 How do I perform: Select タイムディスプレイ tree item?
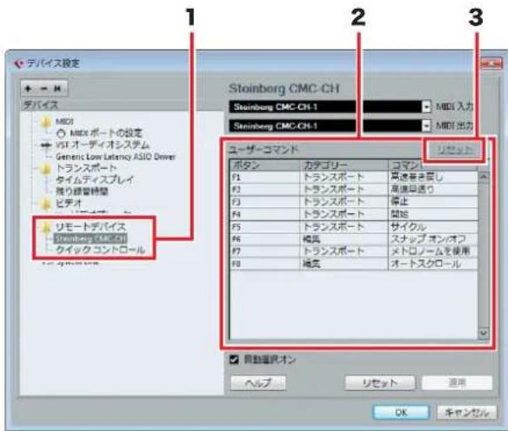[x=95, y=180]
